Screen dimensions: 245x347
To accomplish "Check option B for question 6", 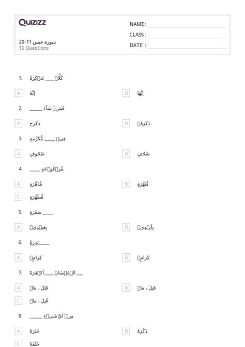I will click(x=126, y=257).
